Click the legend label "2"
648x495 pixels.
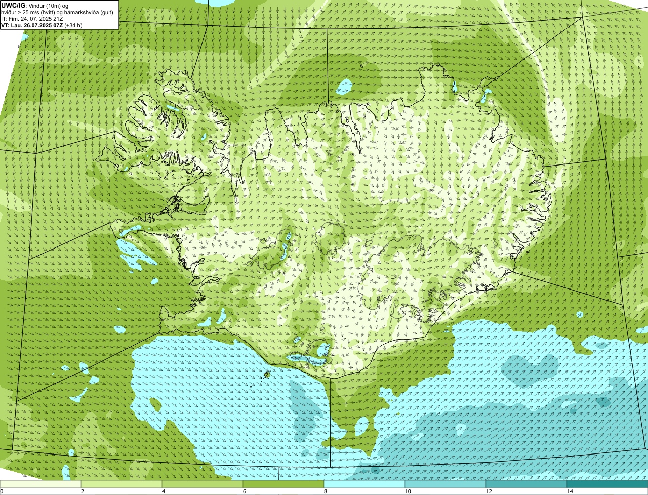pyautogui.click(x=82, y=491)
